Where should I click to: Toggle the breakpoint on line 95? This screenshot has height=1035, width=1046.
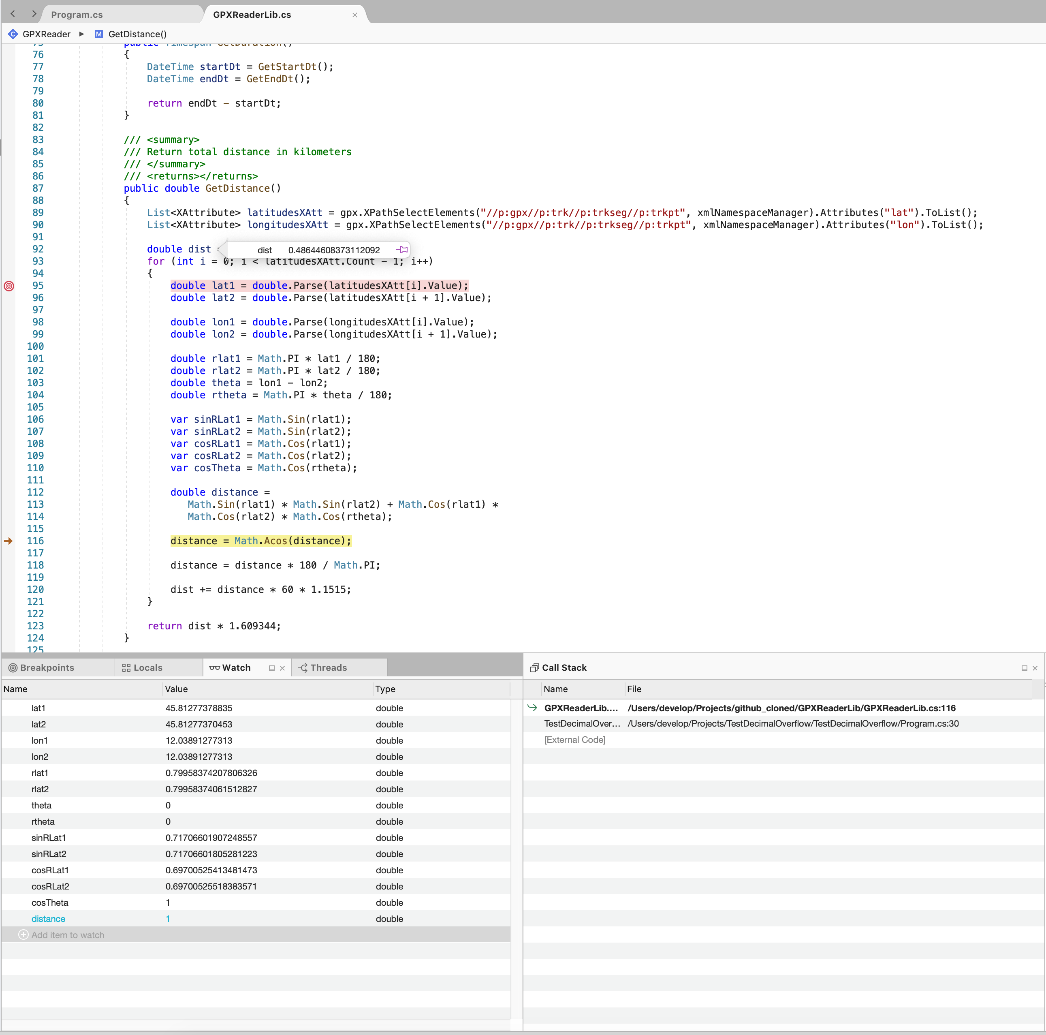click(x=9, y=287)
